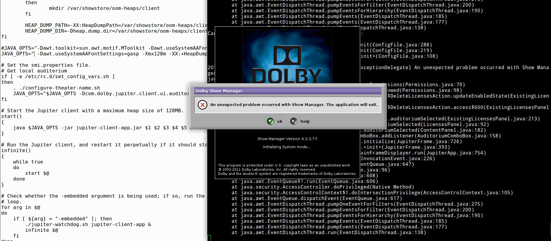Click the copyright notice on the splash screen
Image resolution: width=551 pixels, height=241 pixels.
coord(287,169)
